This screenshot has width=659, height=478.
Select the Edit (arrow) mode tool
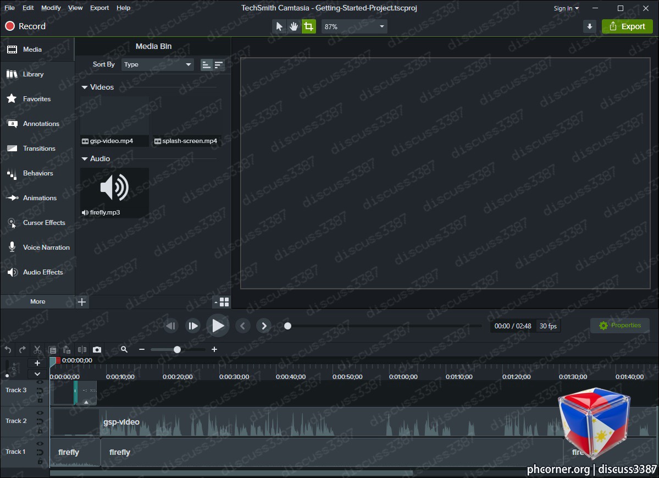pyautogui.click(x=279, y=26)
